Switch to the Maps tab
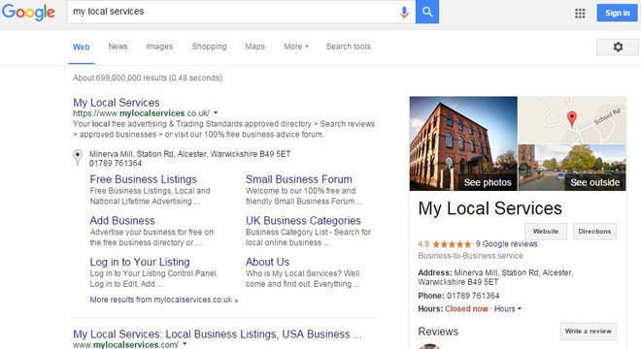Image resolution: width=641 pixels, height=349 pixels. [255, 47]
